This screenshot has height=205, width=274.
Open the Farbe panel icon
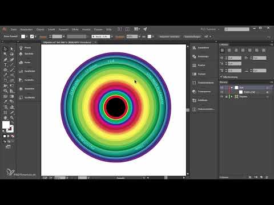pyautogui.click(x=21, y=62)
